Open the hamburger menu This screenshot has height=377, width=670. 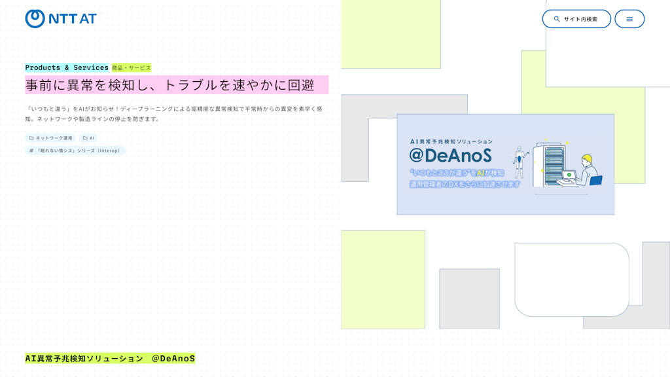click(629, 19)
